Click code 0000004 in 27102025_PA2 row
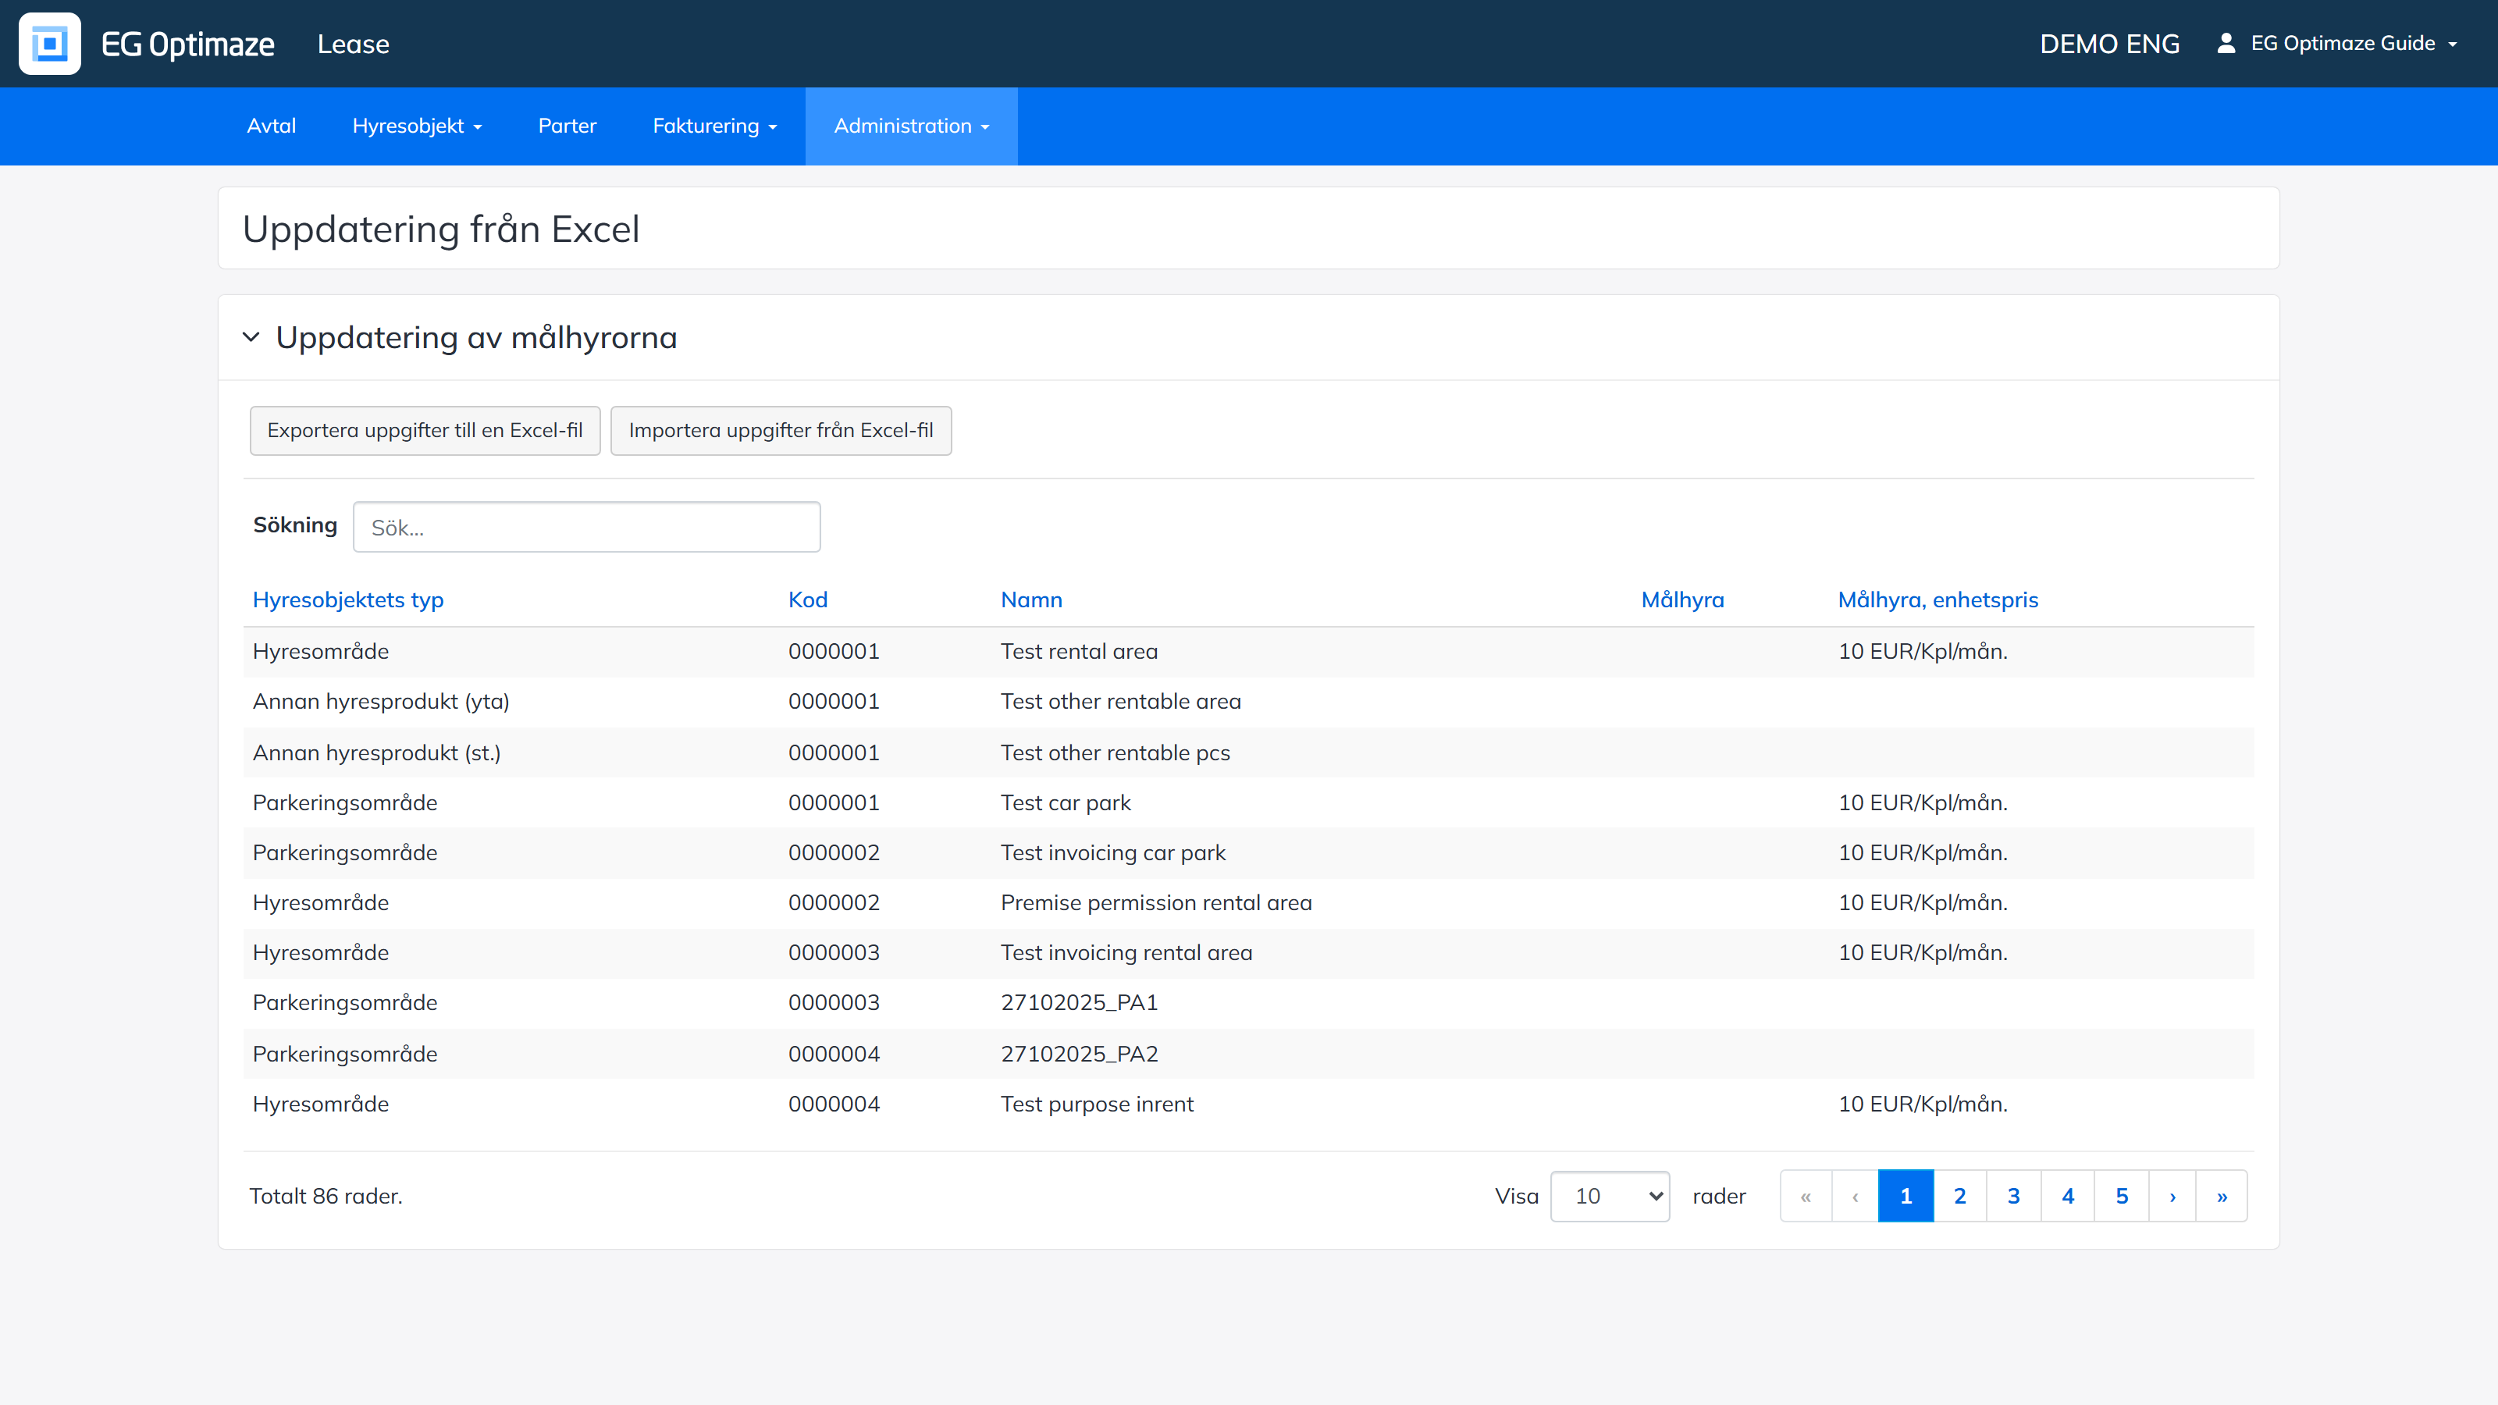Screen dimensions: 2498x1405 [x=834, y=1054]
